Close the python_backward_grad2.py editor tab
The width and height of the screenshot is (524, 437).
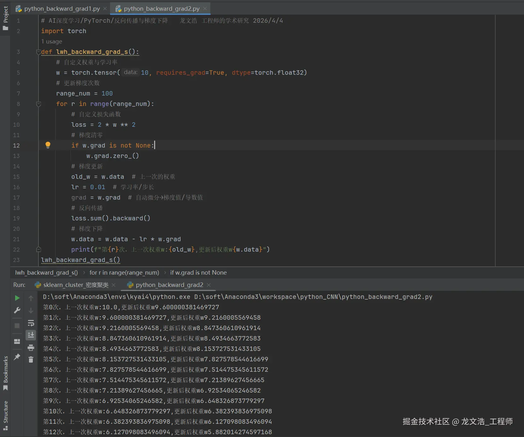[x=205, y=9]
